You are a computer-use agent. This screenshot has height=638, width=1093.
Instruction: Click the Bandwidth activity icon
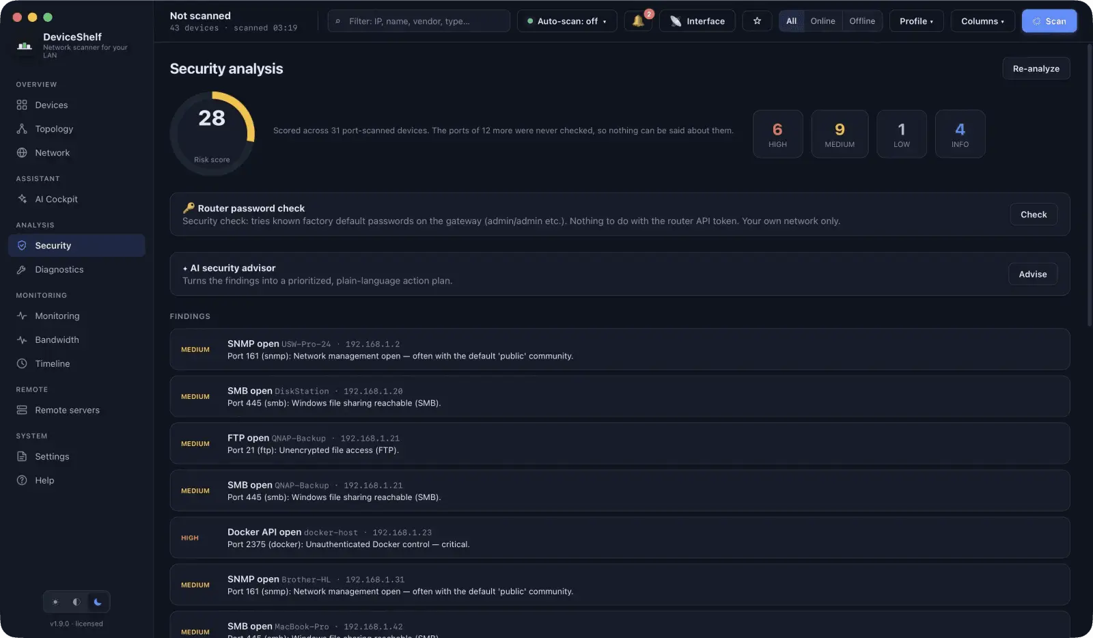pyautogui.click(x=22, y=340)
